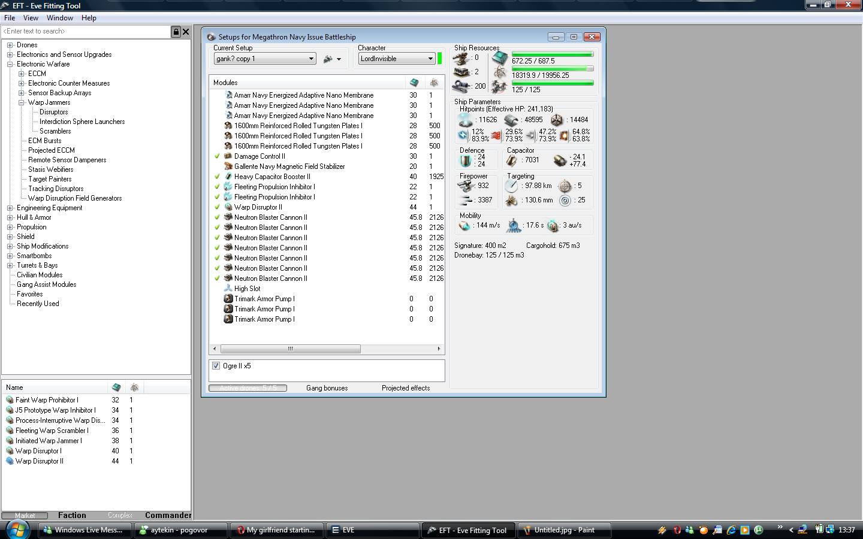Click the Gang bonuses button
The image size is (863, 539).
click(x=327, y=388)
